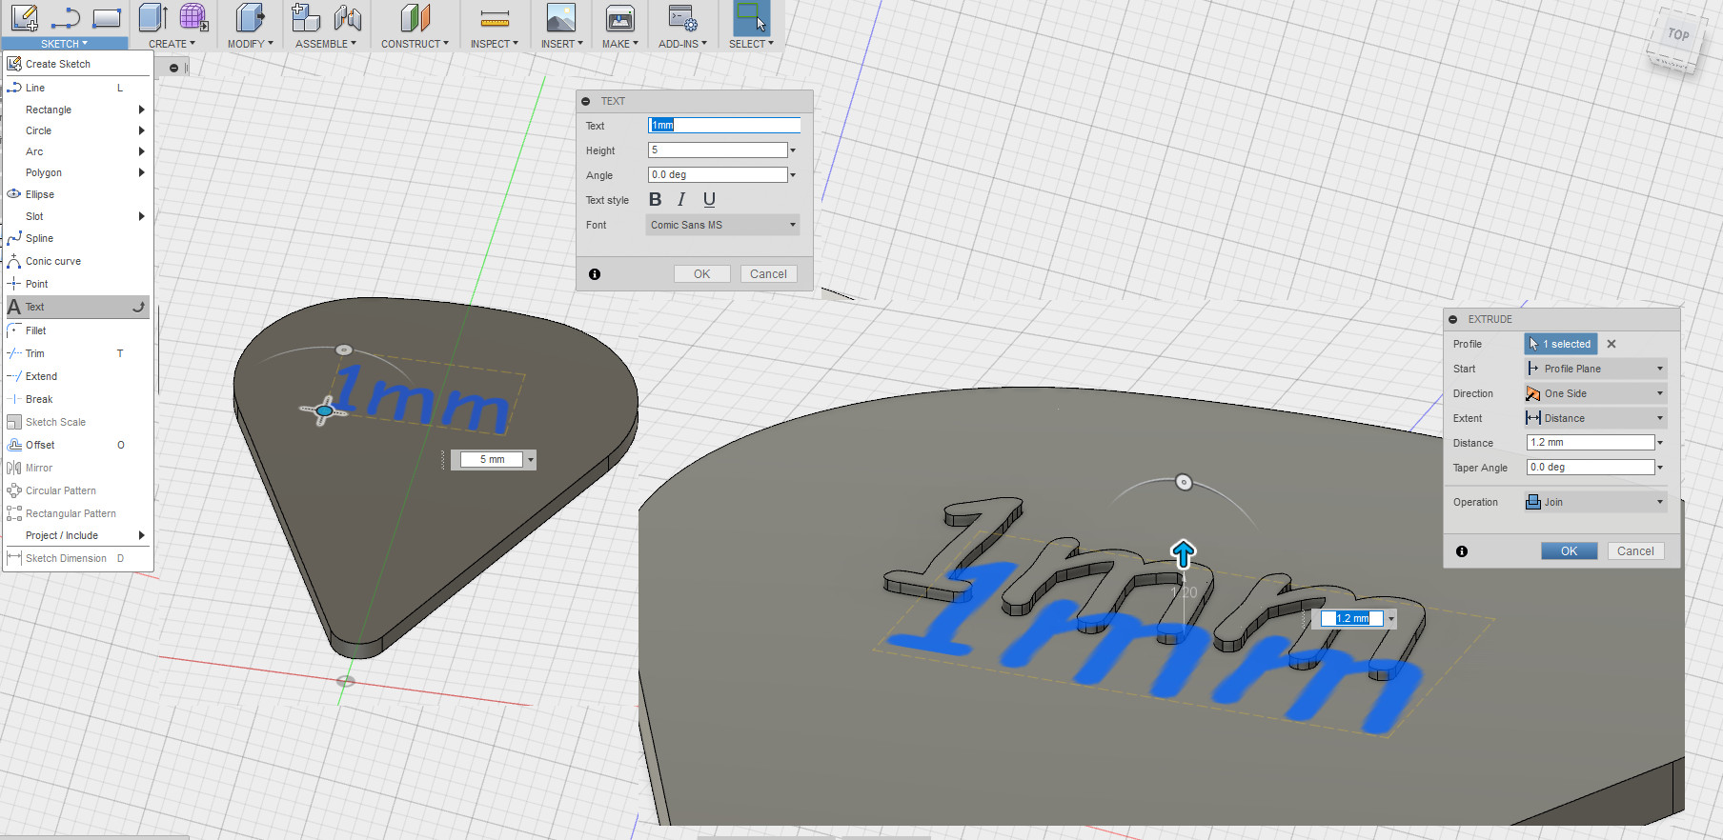Image resolution: width=1723 pixels, height=840 pixels.
Task: Open the CREATE menu
Action: tap(172, 44)
